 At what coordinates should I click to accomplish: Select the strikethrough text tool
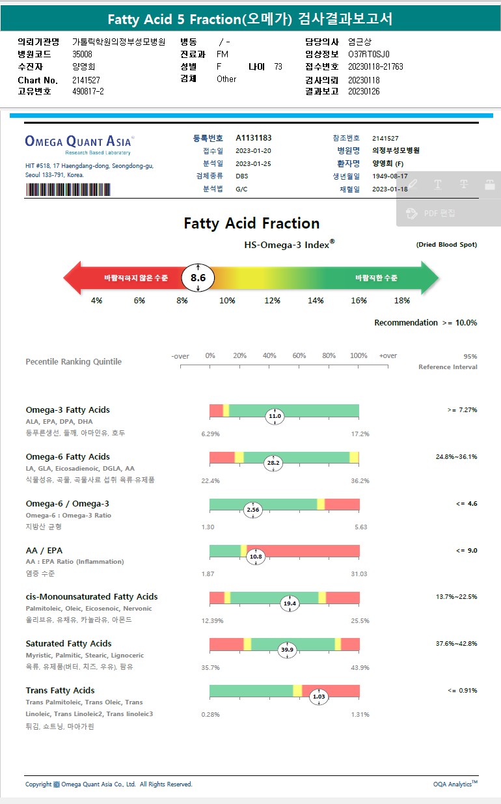tap(464, 184)
